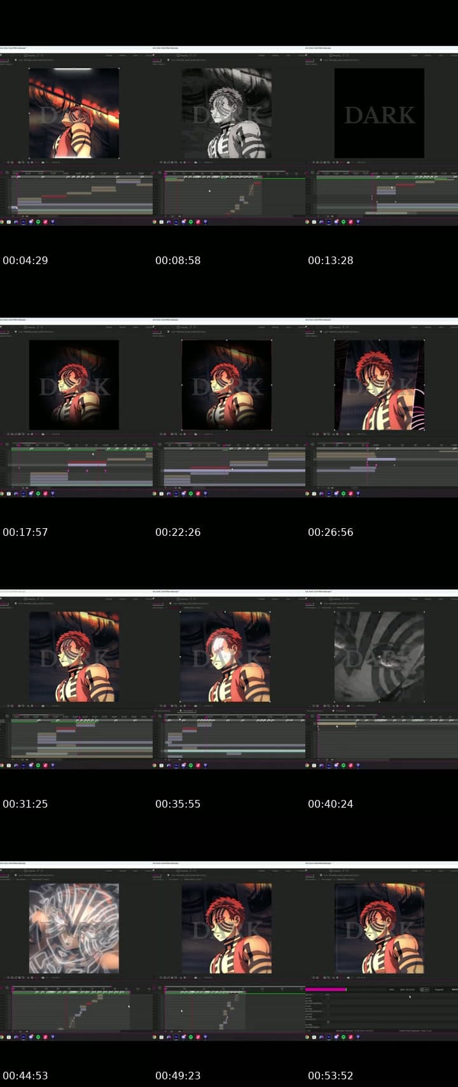Click the layer timeline in the 00:31:25 frame
Viewport: 458px width, 1087px height.
click(x=81, y=738)
